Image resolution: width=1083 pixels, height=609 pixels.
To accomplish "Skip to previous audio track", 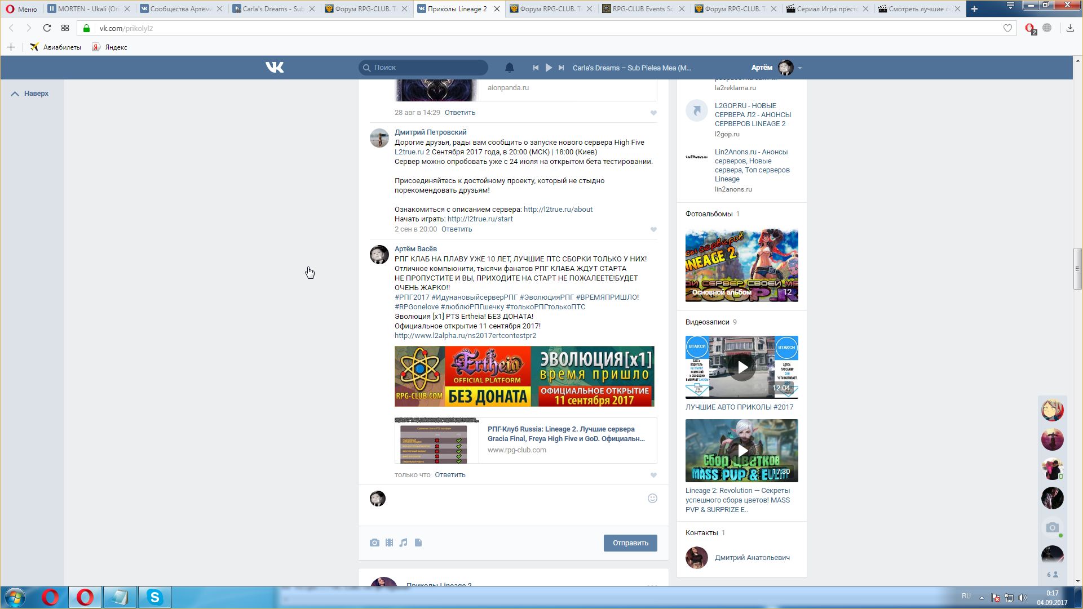I will [536, 68].
